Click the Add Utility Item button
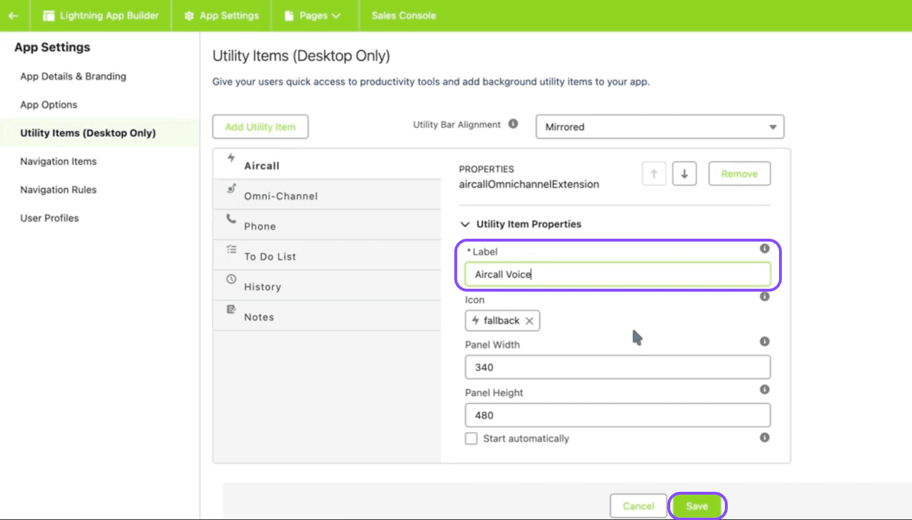912x520 pixels. click(260, 127)
